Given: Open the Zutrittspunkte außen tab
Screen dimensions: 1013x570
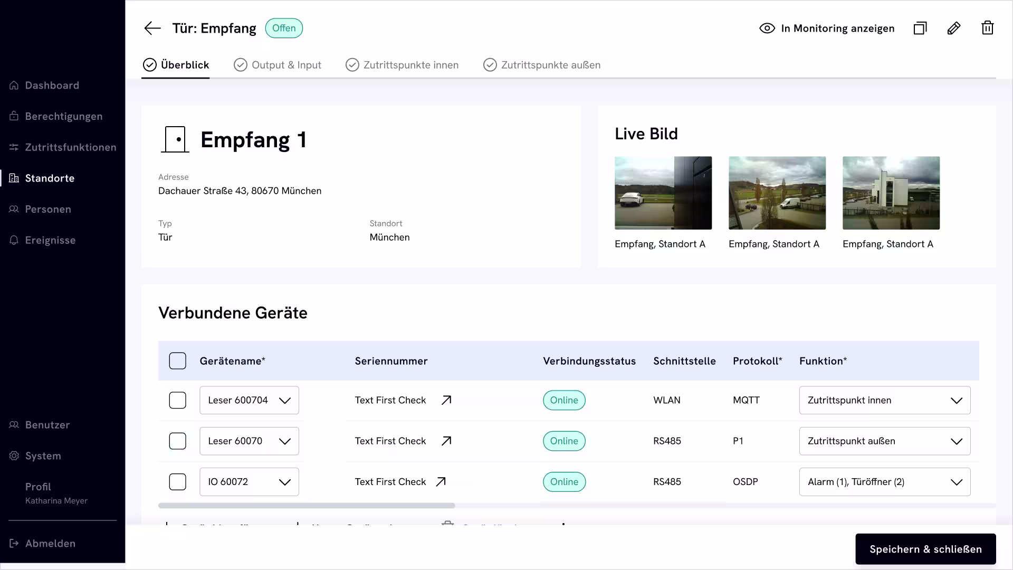Looking at the screenshot, I should pyautogui.click(x=542, y=65).
